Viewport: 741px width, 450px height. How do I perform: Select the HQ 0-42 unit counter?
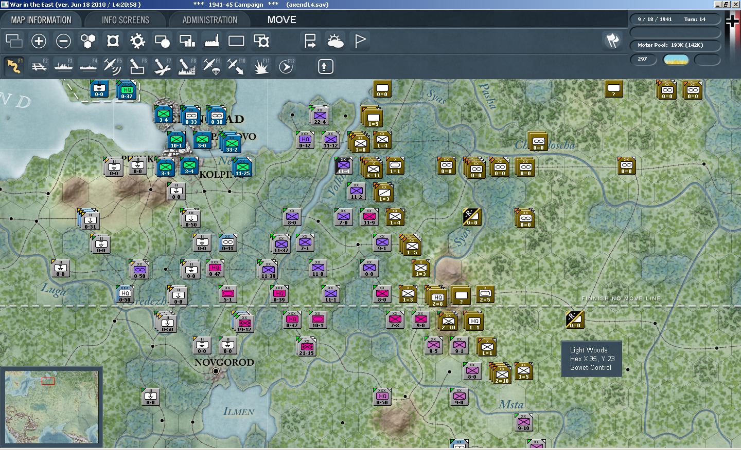pyautogui.click(x=305, y=140)
